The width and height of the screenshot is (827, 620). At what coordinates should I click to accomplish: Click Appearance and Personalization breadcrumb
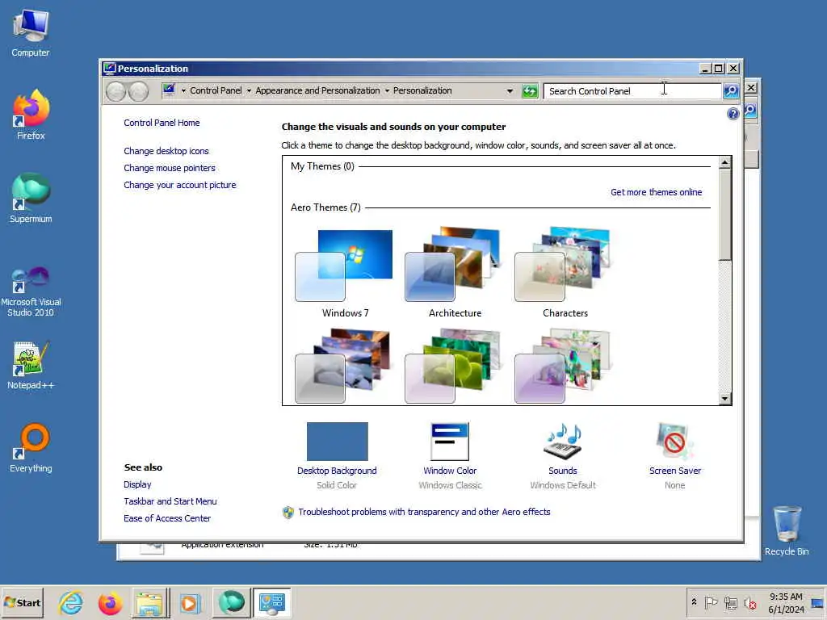[x=317, y=90]
